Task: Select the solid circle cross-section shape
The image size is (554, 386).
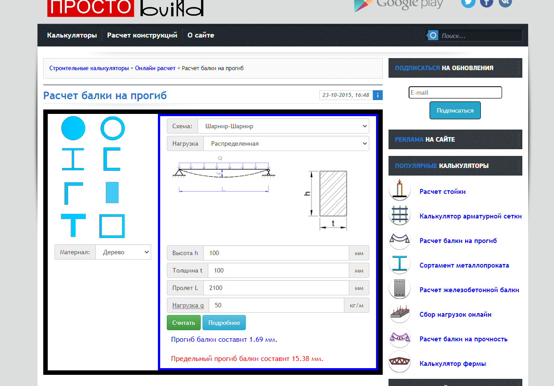Action: (x=73, y=128)
